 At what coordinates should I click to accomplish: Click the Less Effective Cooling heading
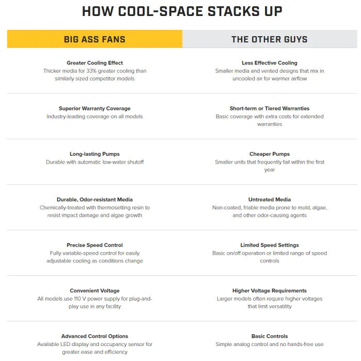pos(269,63)
